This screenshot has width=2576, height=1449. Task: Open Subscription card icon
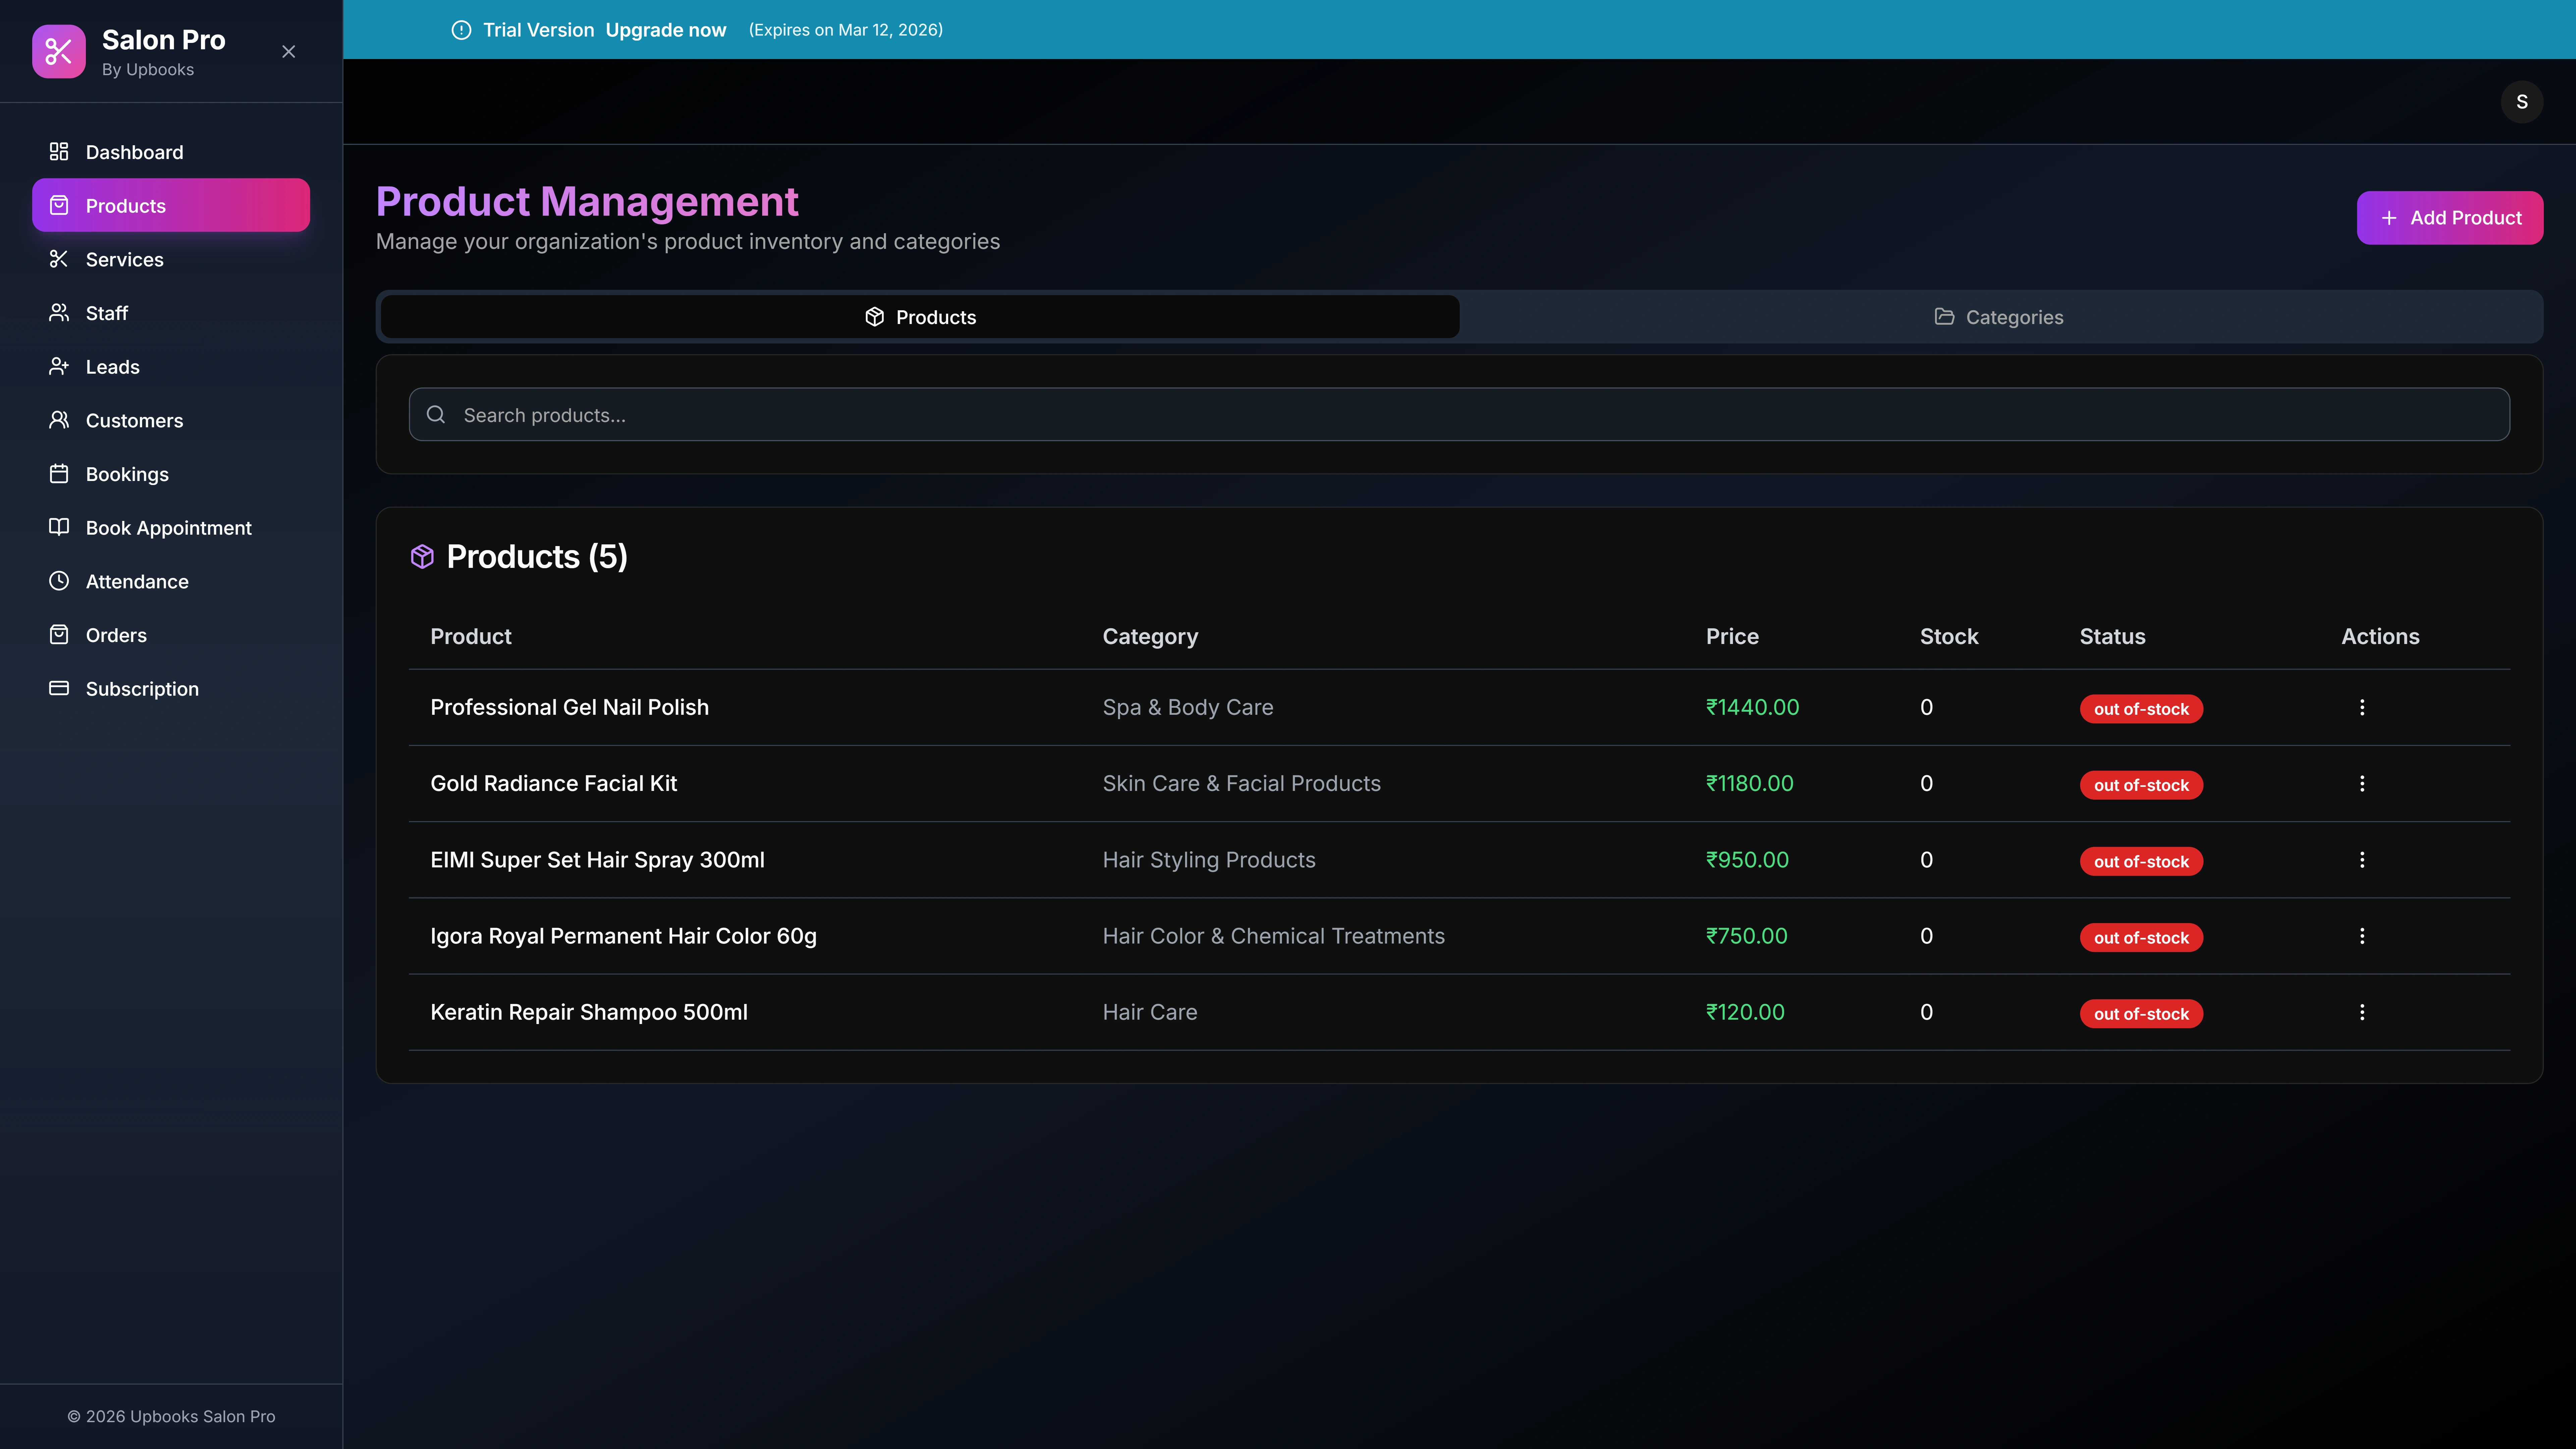click(59, 688)
